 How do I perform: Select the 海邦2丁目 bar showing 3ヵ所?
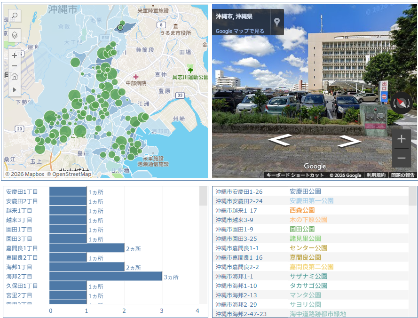click(106, 277)
